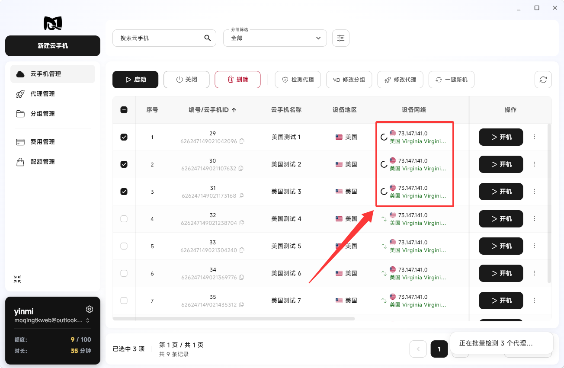Sort by 编号/云手机ID column header

click(x=212, y=110)
